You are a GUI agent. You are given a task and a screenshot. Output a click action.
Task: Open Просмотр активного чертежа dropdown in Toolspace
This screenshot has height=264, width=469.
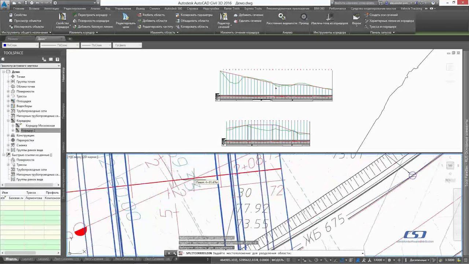(30, 66)
